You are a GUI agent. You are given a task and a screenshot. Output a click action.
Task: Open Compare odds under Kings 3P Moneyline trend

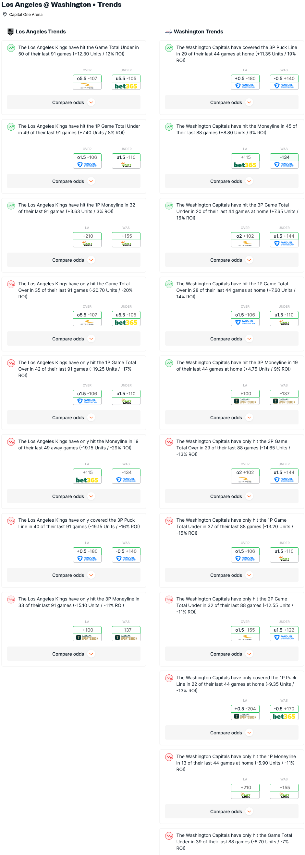coord(73,654)
